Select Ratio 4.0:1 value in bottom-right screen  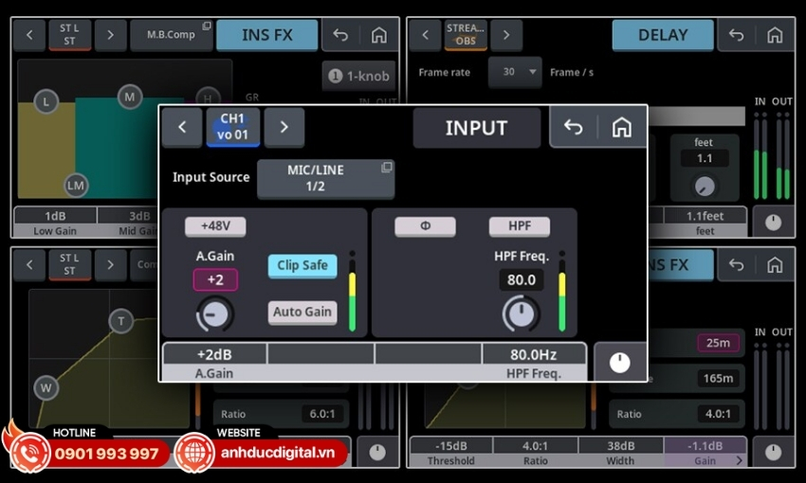[x=718, y=414]
